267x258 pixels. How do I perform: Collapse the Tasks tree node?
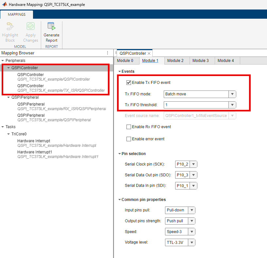coord(3,127)
